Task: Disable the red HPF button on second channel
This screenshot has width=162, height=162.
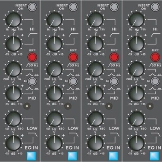Action: 73,57
